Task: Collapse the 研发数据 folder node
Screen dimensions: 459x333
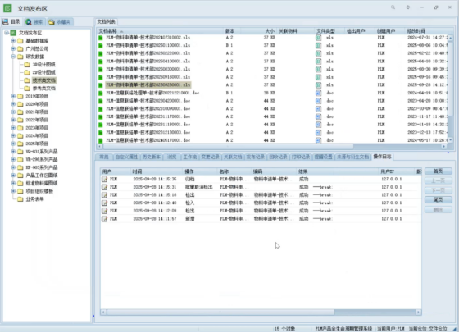Action: click(13, 57)
